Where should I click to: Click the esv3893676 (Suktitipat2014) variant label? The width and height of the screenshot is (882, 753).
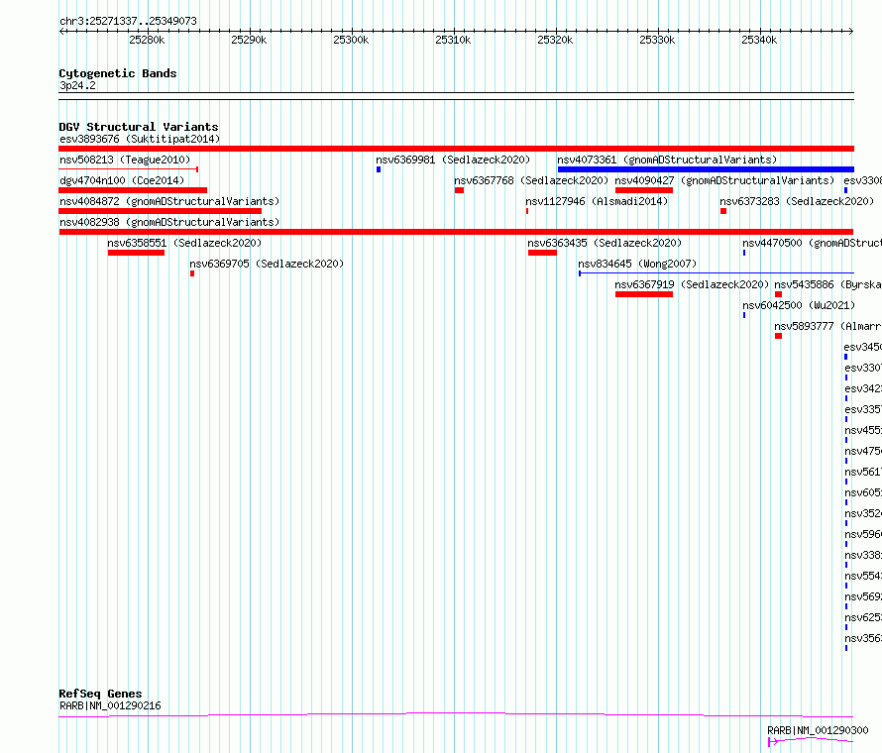(x=140, y=139)
